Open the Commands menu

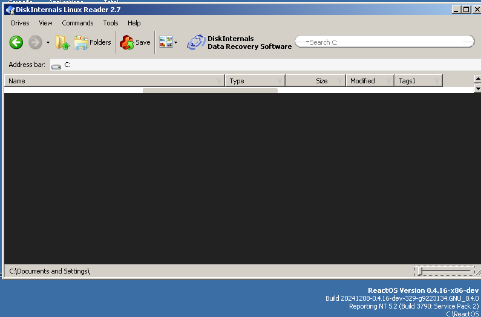(x=77, y=24)
